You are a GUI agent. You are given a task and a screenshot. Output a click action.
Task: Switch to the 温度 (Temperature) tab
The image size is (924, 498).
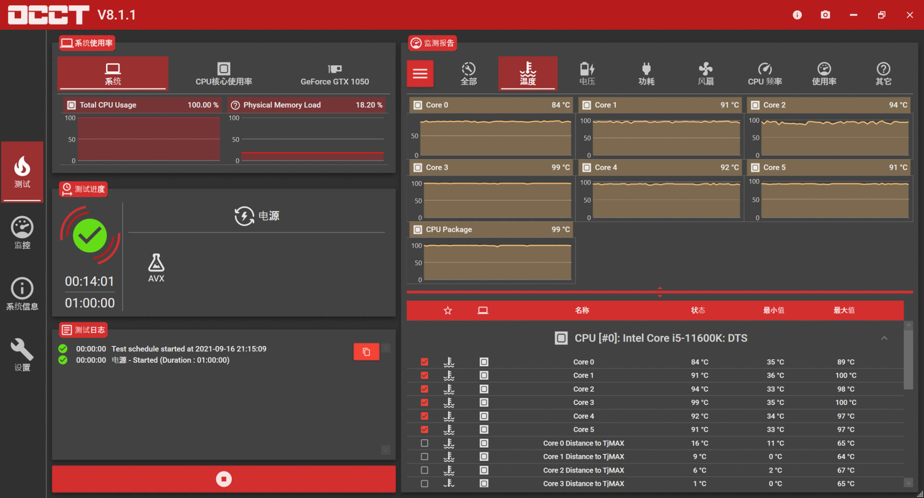[x=528, y=74]
